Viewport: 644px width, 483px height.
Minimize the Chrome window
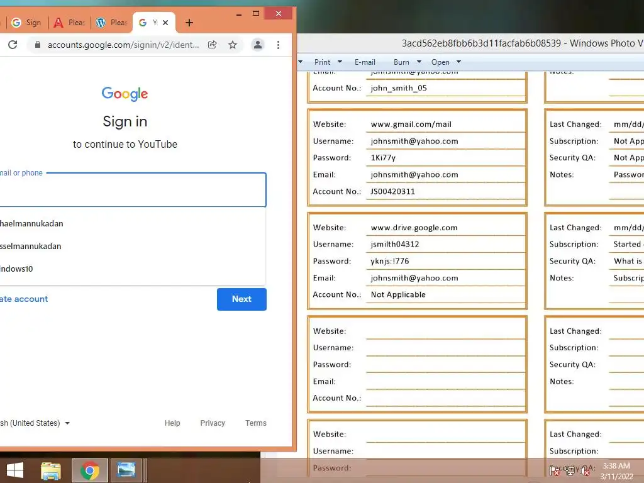click(x=238, y=14)
